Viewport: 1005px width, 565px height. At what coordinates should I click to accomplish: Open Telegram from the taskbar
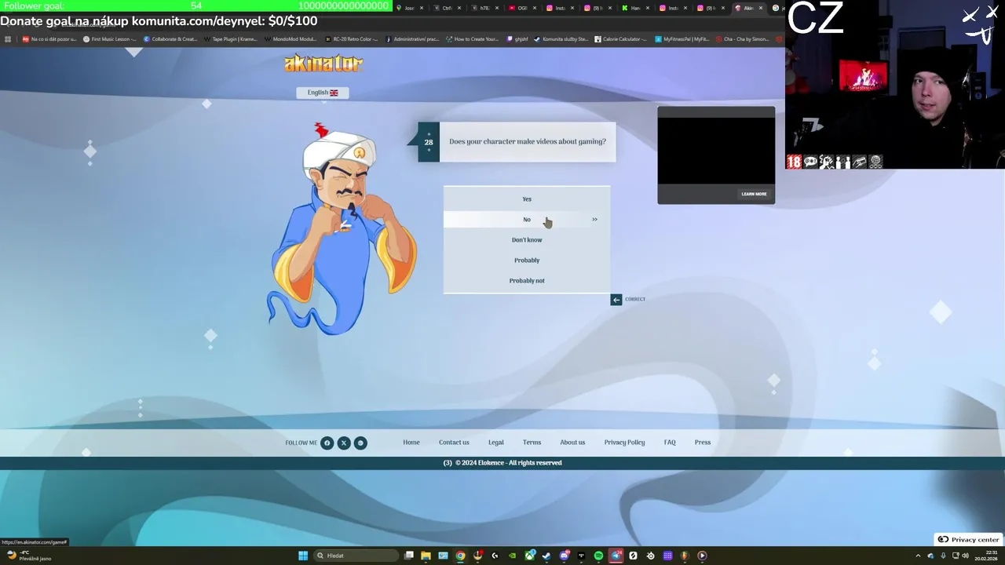(616, 556)
